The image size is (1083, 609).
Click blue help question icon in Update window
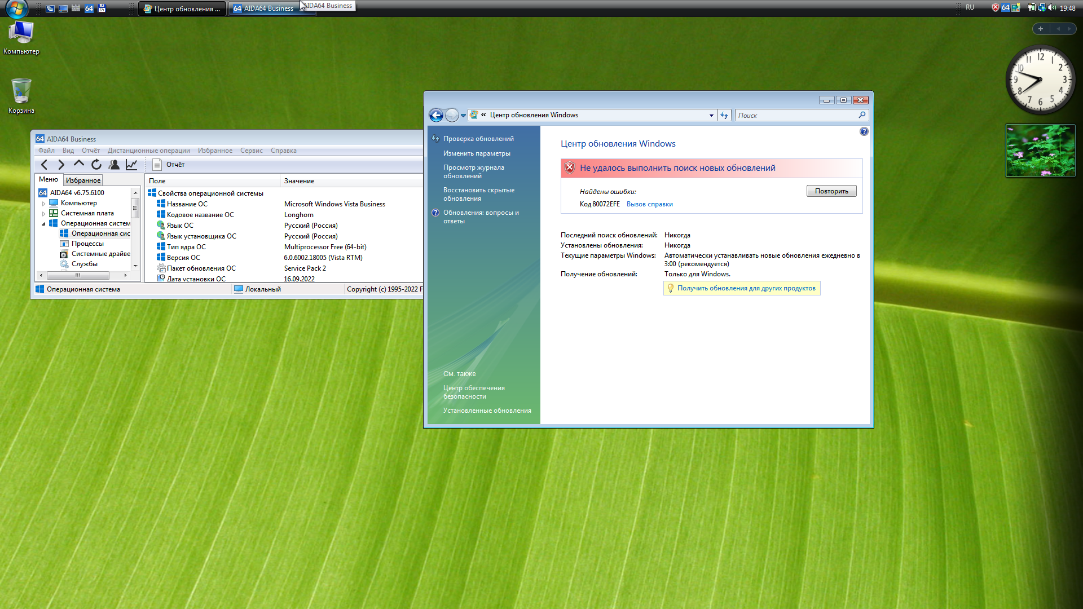pyautogui.click(x=864, y=131)
